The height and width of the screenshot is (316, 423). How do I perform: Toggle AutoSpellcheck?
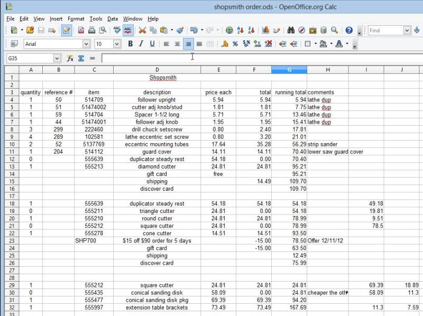(x=128, y=30)
